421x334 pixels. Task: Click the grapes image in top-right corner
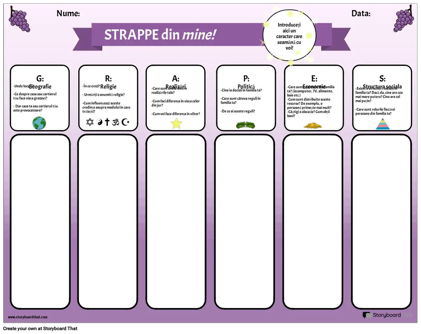403,19
